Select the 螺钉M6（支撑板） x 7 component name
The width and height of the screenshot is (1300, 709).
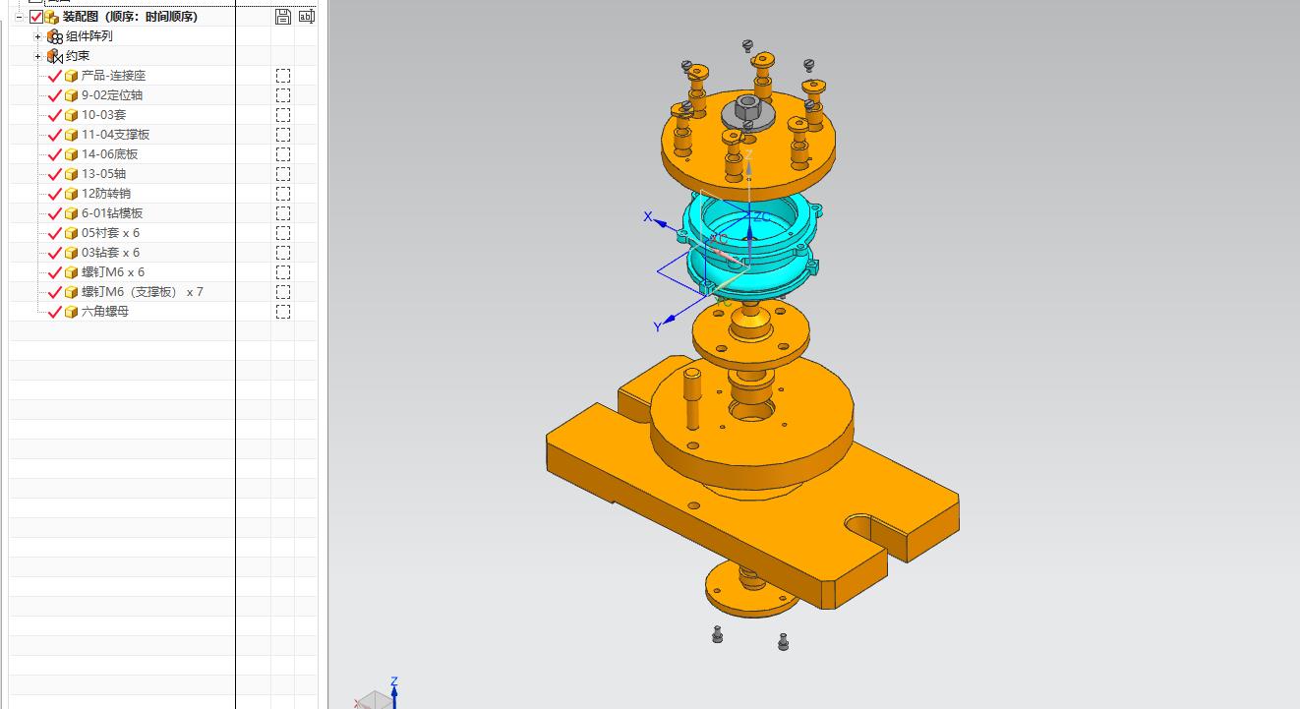pyautogui.click(x=143, y=292)
